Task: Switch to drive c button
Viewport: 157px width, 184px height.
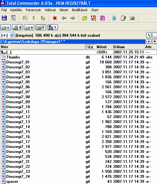Action: pyautogui.click(x=6, y=27)
